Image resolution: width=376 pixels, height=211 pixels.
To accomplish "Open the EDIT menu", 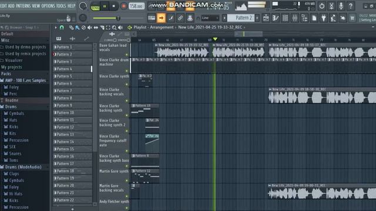I will tap(4, 6).
